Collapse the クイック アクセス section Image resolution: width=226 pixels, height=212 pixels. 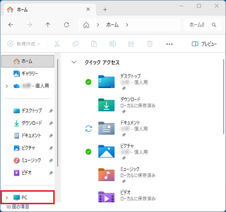[74, 62]
